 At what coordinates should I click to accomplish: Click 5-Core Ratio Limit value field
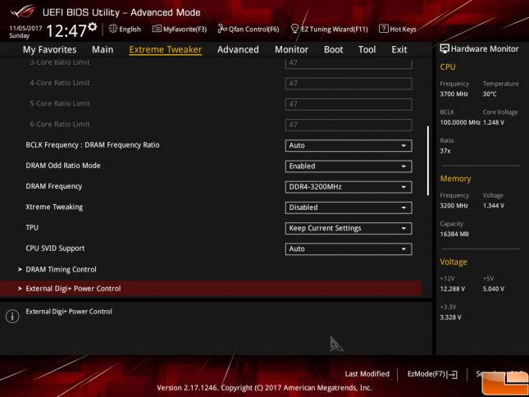point(349,104)
